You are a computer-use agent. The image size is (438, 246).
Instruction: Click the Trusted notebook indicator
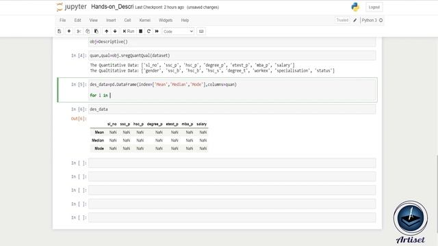pyautogui.click(x=342, y=20)
